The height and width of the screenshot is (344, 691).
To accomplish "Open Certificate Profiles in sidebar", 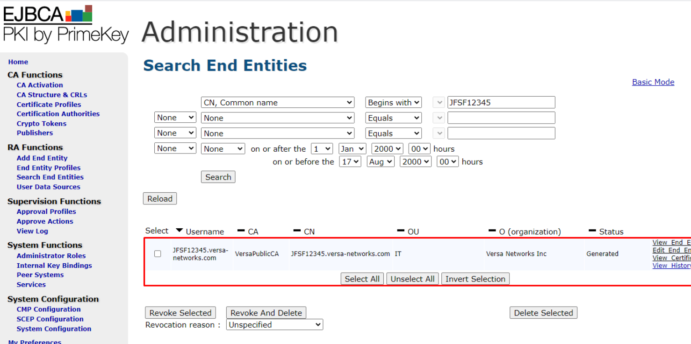I will (49, 105).
